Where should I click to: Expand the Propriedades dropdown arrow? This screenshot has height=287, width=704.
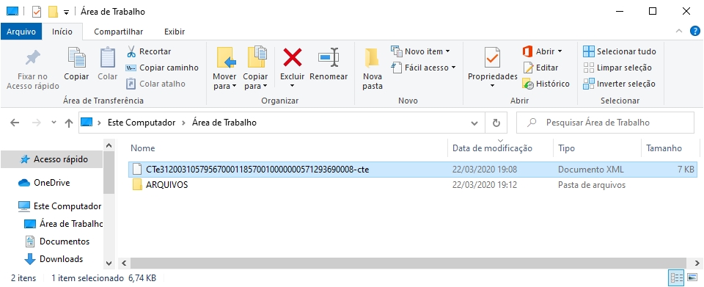click(x=493, y=86)
